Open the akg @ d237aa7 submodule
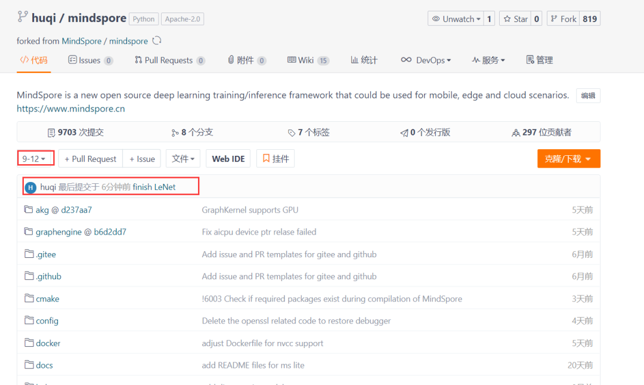This screenshot has height=385, width=644. (x=64, y=210)
